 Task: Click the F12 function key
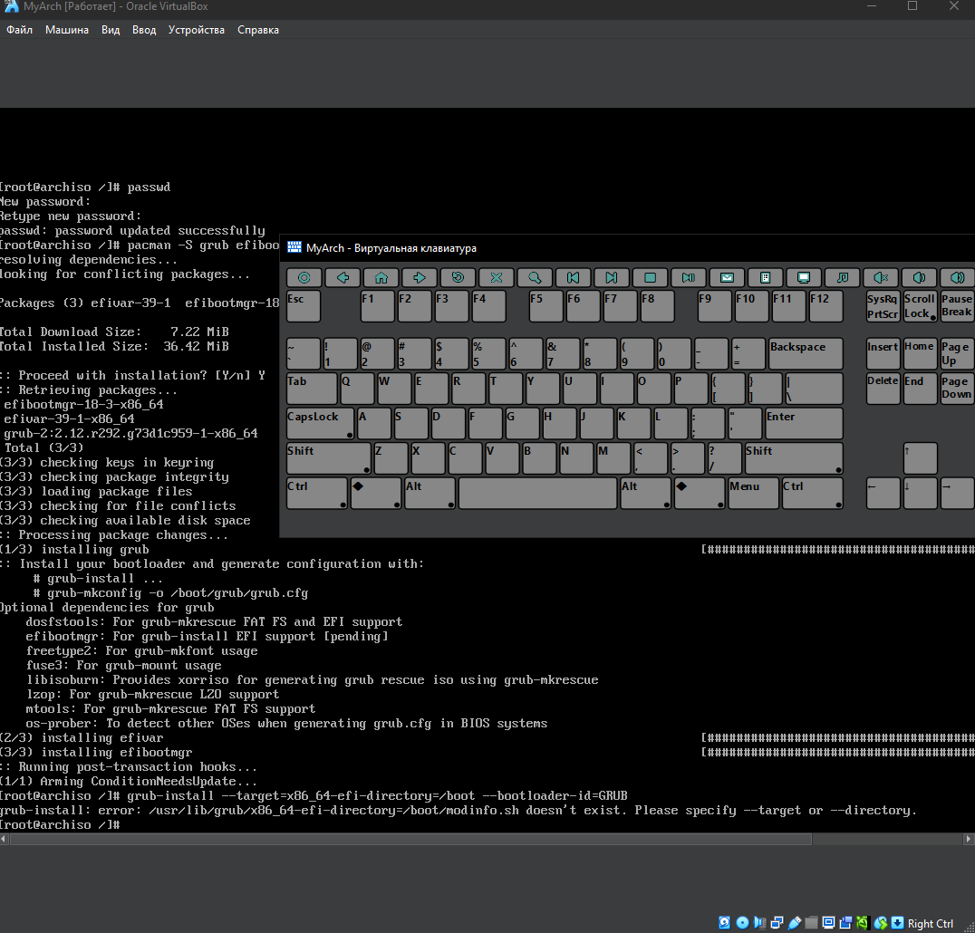tap(825, 306)
